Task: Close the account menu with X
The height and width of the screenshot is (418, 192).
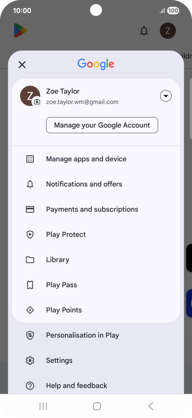Action: click(x=22, y=65)
